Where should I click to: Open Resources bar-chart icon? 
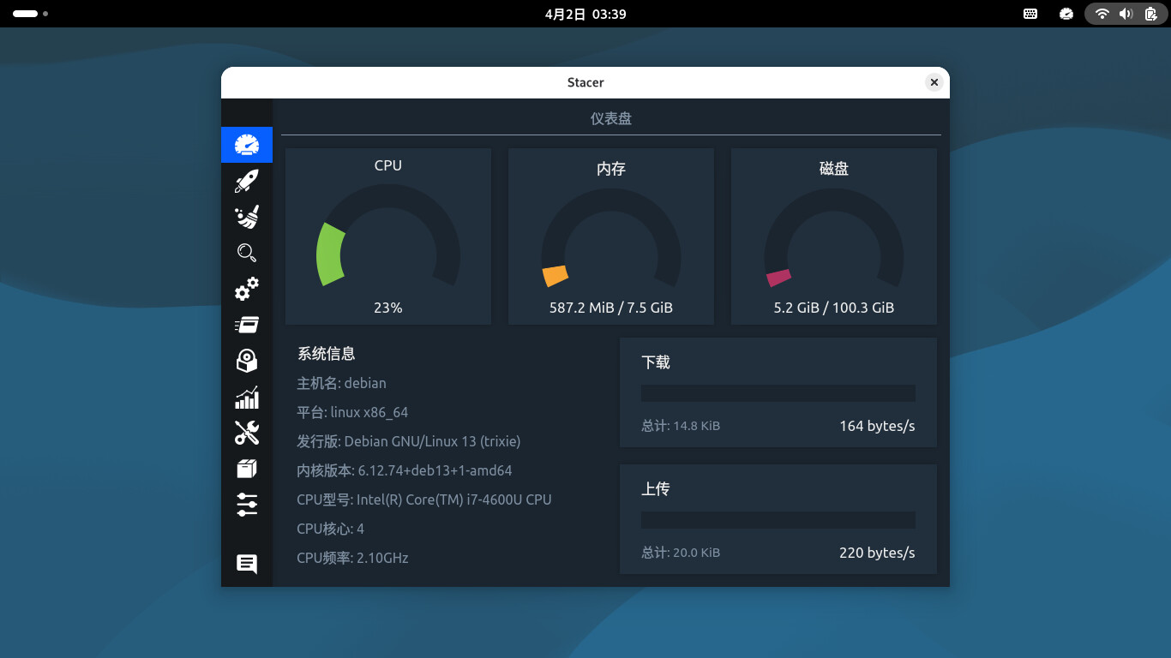247,398
